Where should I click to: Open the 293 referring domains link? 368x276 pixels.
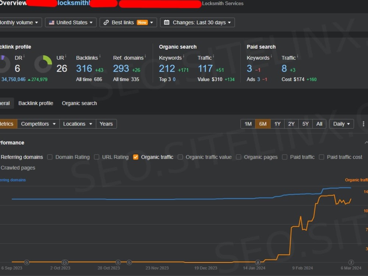click(x=121, y=68)
